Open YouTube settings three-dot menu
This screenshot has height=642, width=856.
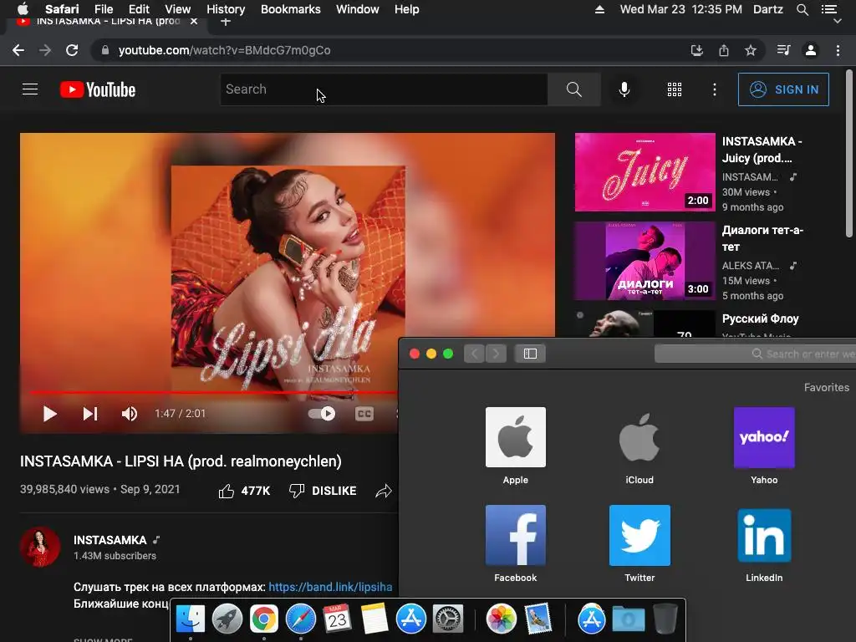click(714, 89)
